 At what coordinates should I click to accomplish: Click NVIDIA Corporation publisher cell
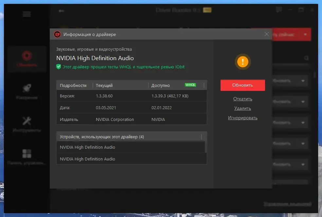[115, 119]
